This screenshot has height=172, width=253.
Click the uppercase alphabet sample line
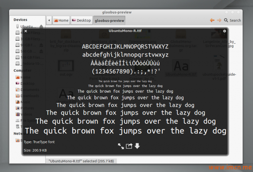point(125,47)
